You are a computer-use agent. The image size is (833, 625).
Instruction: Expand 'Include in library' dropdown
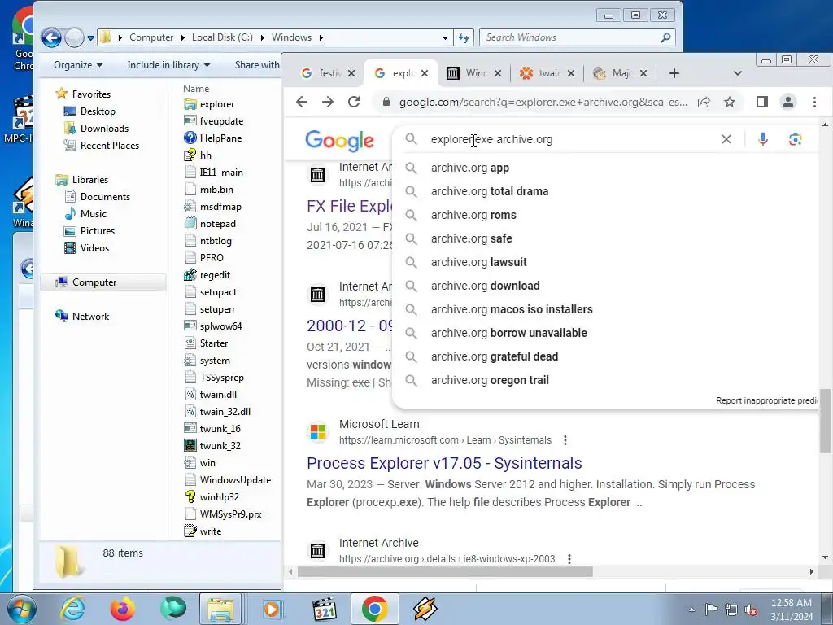pyautogui.click(x=168, y=65)
